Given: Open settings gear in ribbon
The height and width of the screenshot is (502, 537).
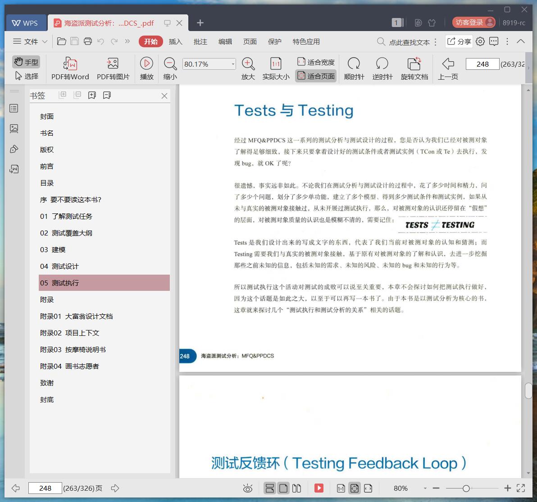Looking at the screenshot, I should [x=480, y=41].
